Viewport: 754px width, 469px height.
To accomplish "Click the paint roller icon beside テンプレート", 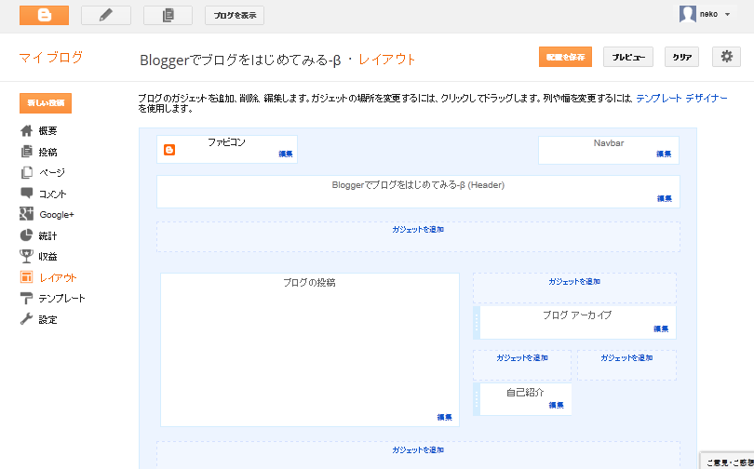I will [x=26, y=299].
